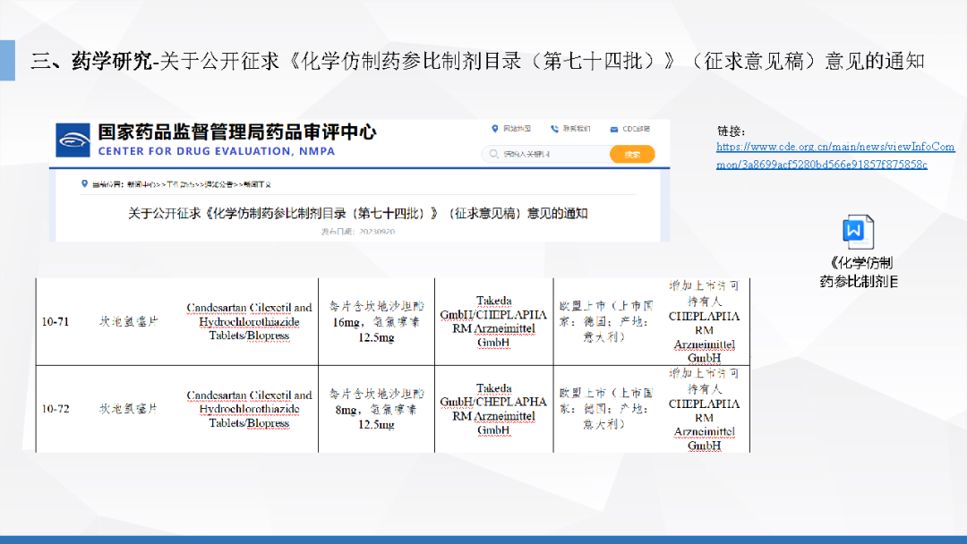
Task: Click the contact us phone icon
Action: click(x=555, y=129)
